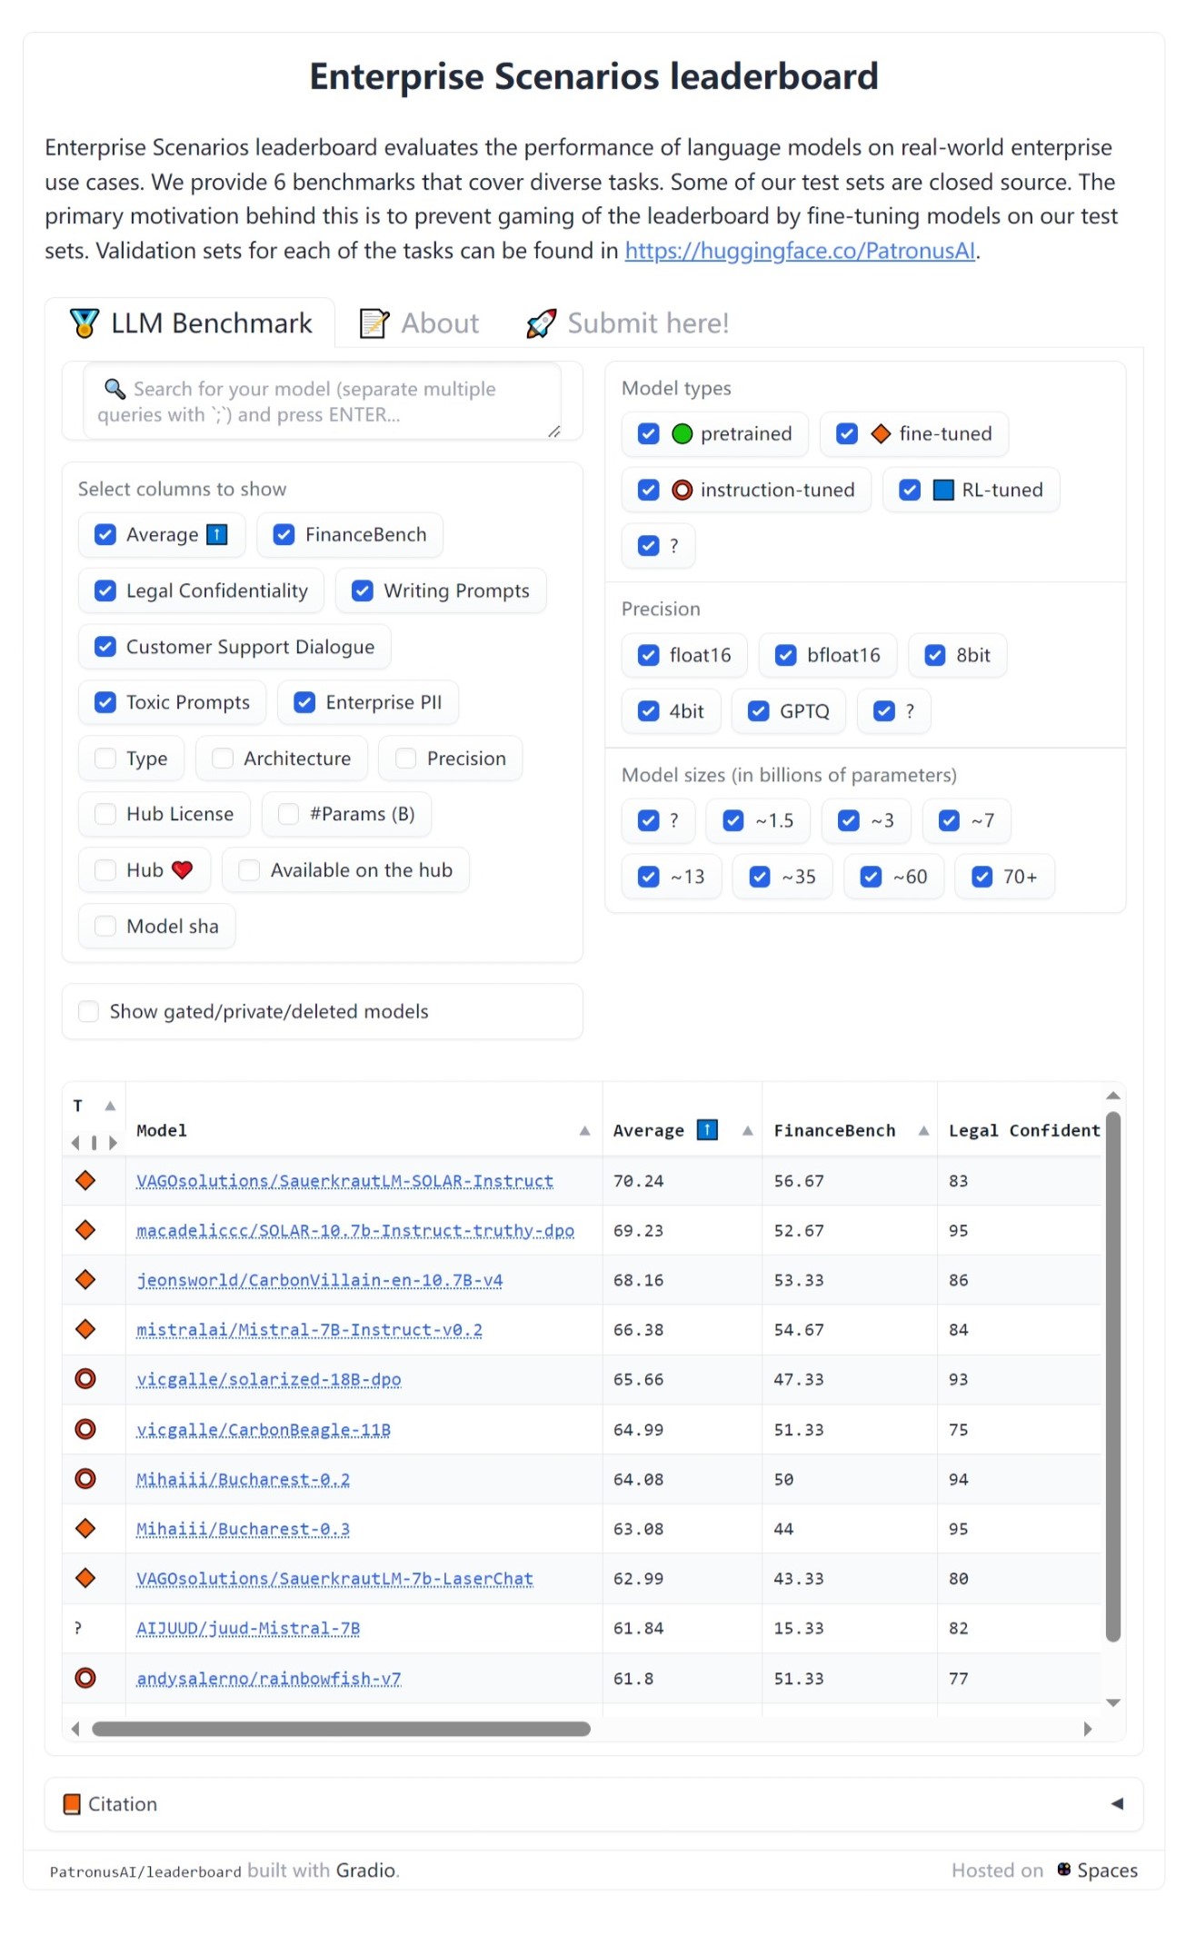
Task: Follow the Gradio link in footer
Action: coord(365,1870)
